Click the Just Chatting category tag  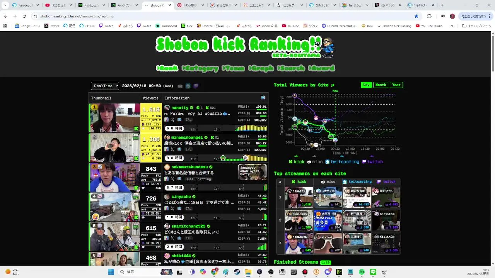pyautogui.click(x=198, y=179)
